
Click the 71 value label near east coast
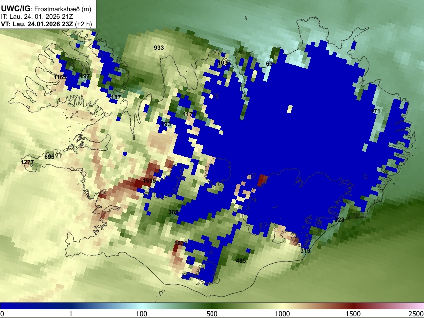coord(375,111)
